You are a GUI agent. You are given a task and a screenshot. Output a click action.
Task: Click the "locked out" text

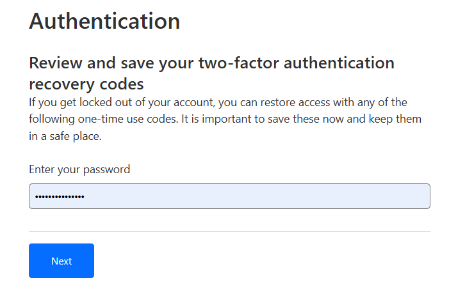[x=90, y=102]
